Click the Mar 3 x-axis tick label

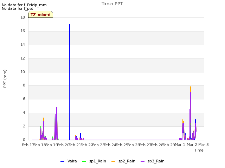(204, 145)
